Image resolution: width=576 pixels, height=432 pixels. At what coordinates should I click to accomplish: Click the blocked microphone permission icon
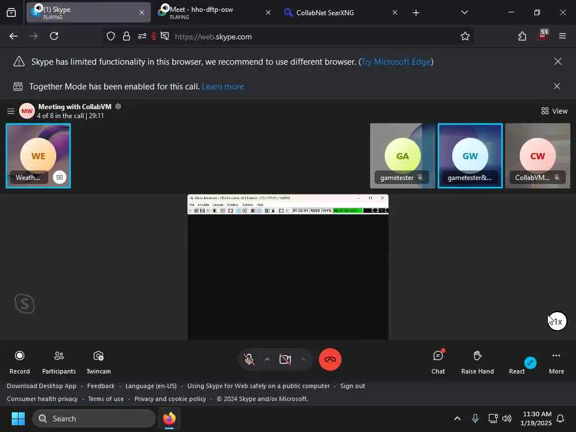point(154,36)
